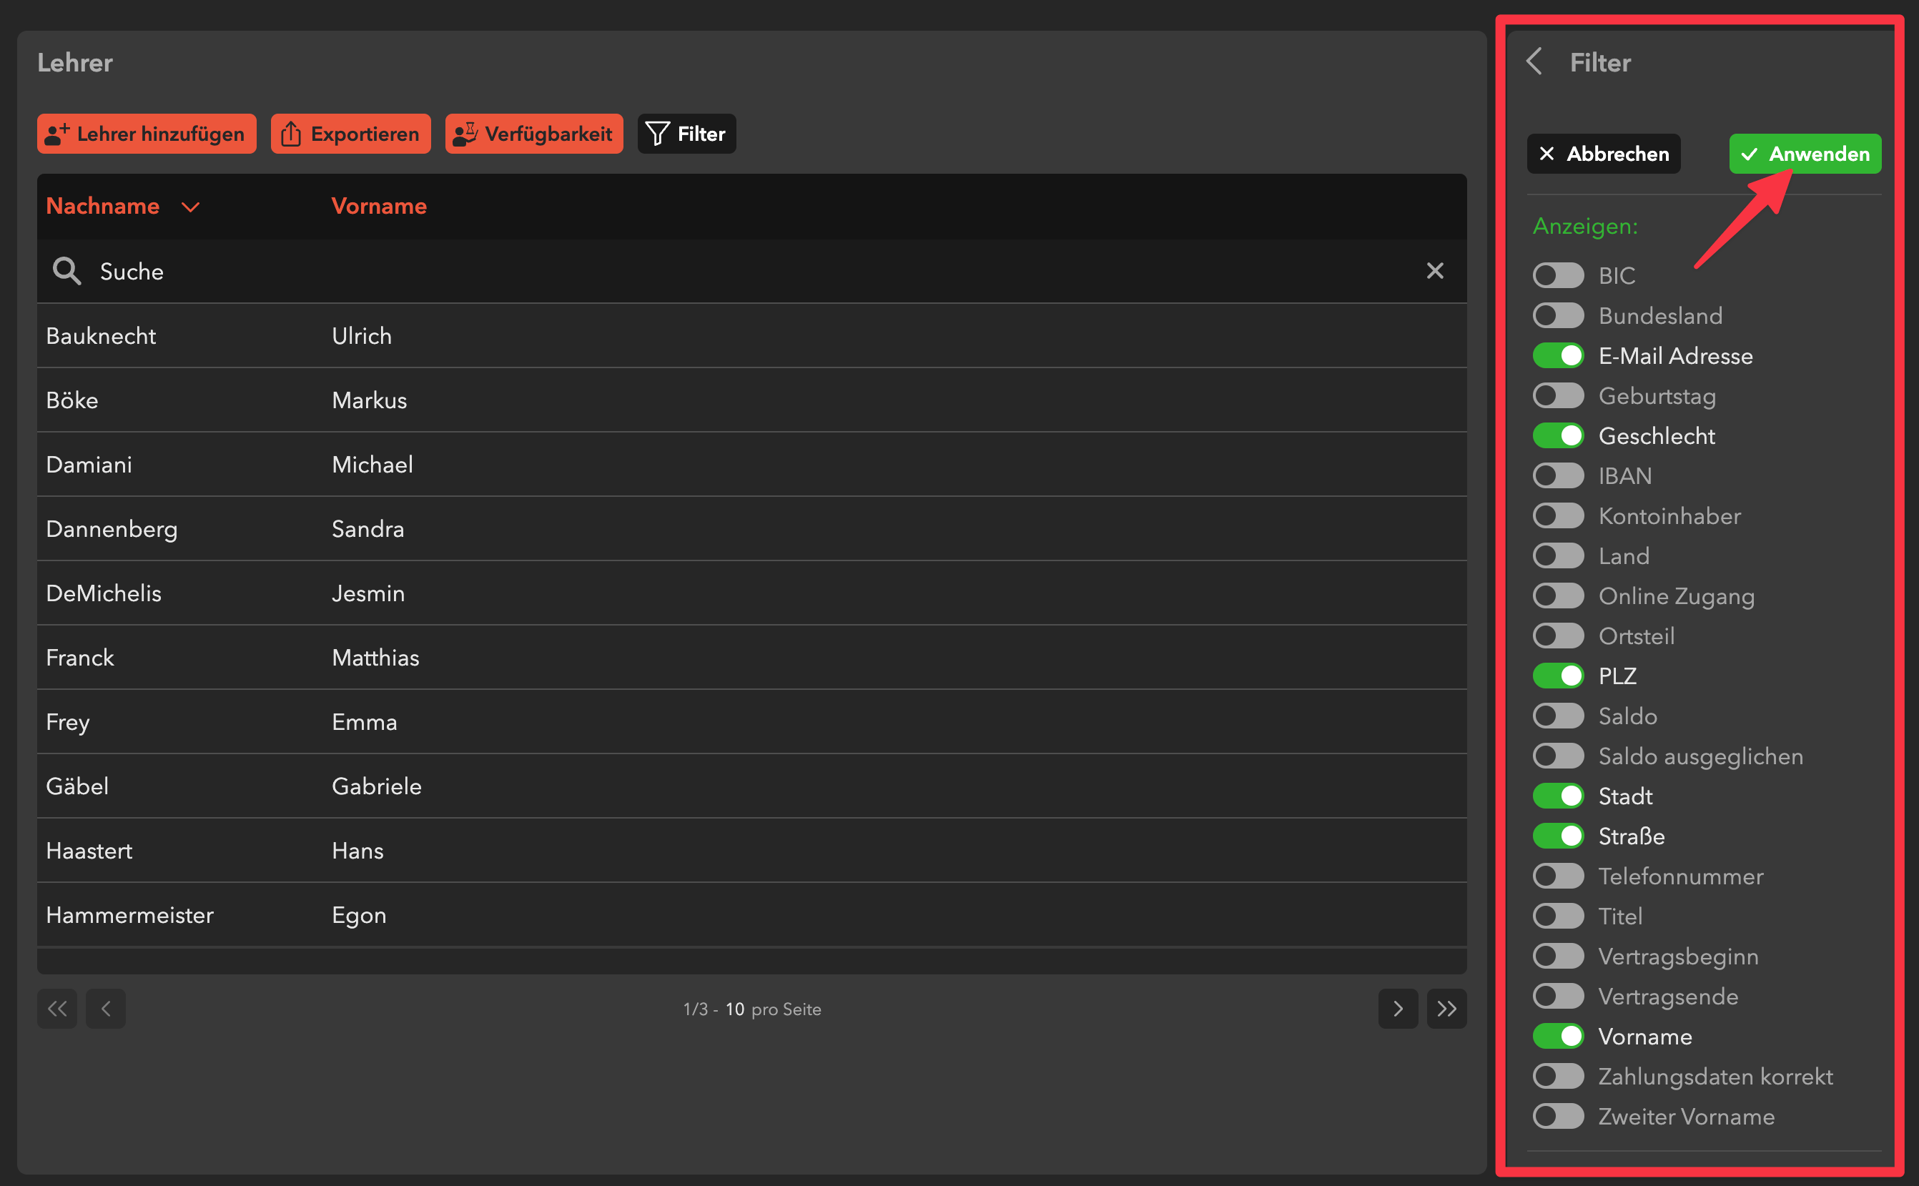Turn on the Telefonnummer toggle
This screenshot has height=1186, width=1919.
tap(1558, 876)
